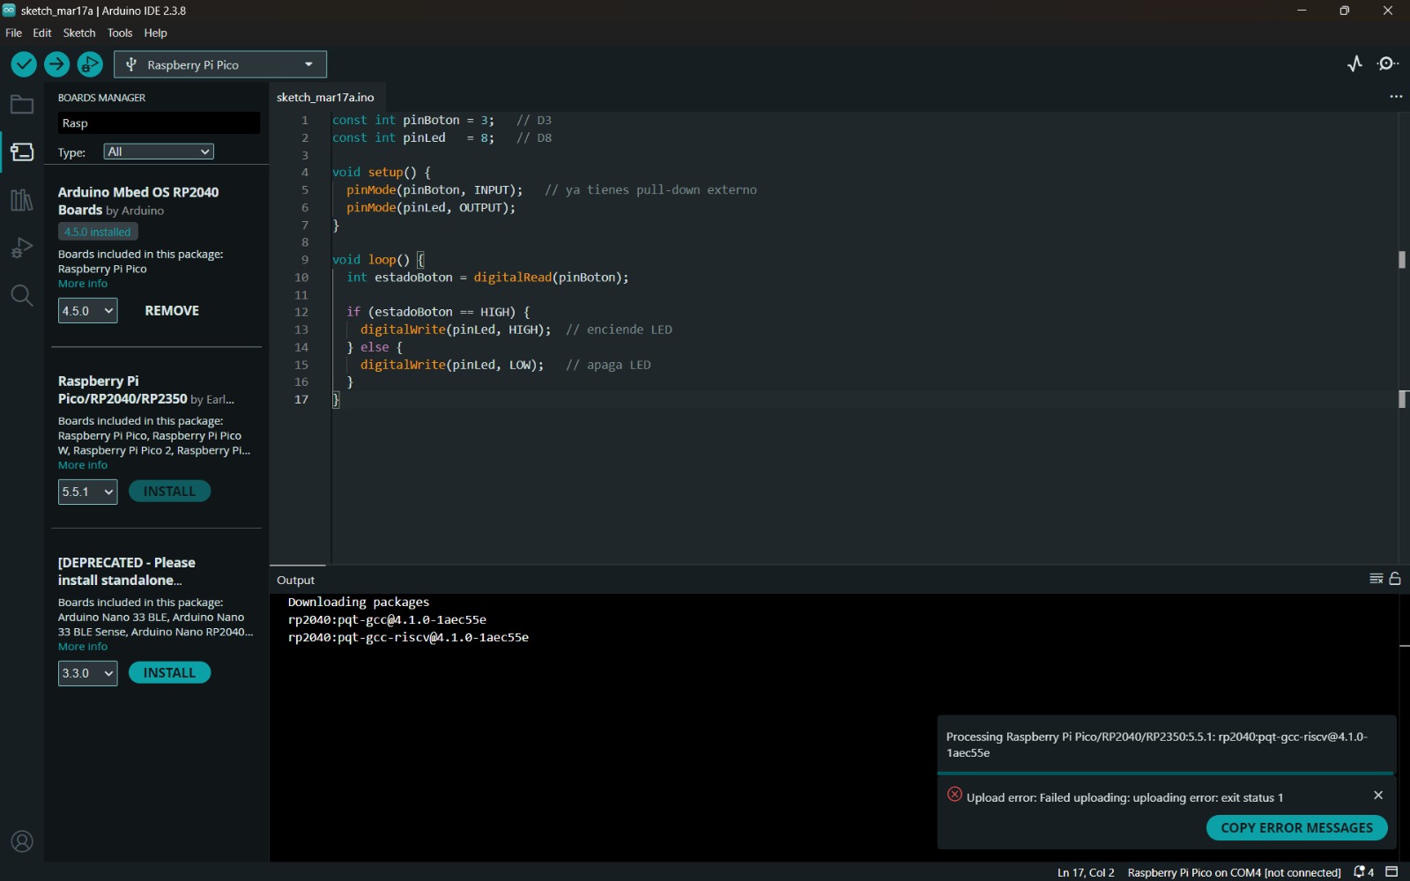The height and width of the screenshot is (881, 1410).
Task: Open the Raspberry Pi Pico board selector
Action: (220, 64)
